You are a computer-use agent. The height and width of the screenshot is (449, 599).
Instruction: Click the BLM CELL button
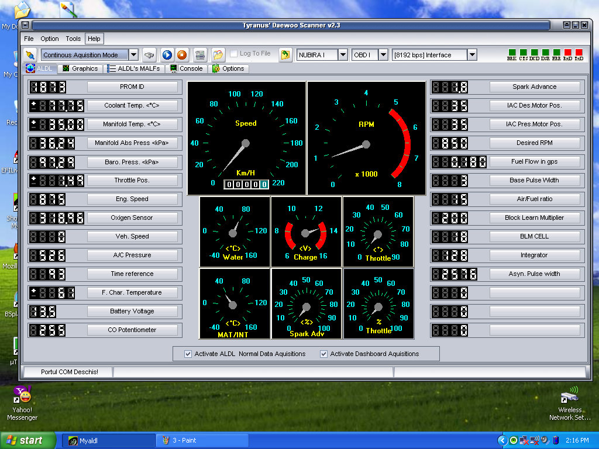click(535, 236)
